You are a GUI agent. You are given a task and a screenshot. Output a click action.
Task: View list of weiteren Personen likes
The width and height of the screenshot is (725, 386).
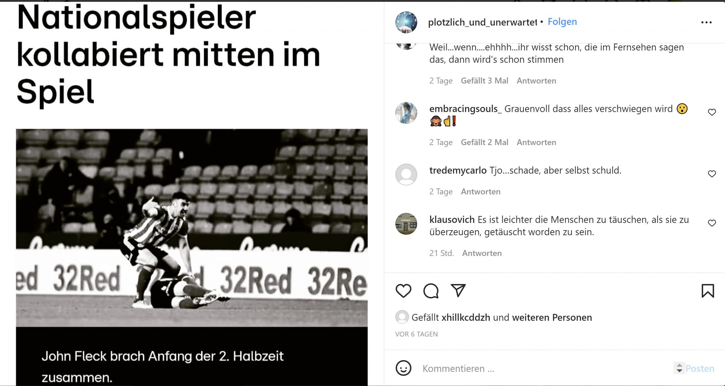point(552,317)
